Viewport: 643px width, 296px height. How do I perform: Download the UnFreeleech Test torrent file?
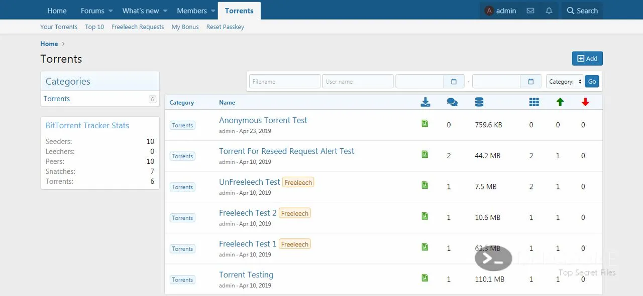tap(425, 185)
